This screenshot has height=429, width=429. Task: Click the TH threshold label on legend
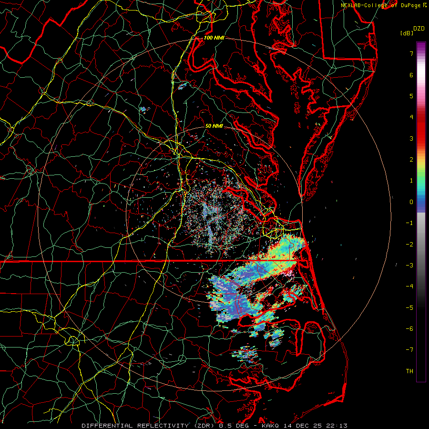409,371
